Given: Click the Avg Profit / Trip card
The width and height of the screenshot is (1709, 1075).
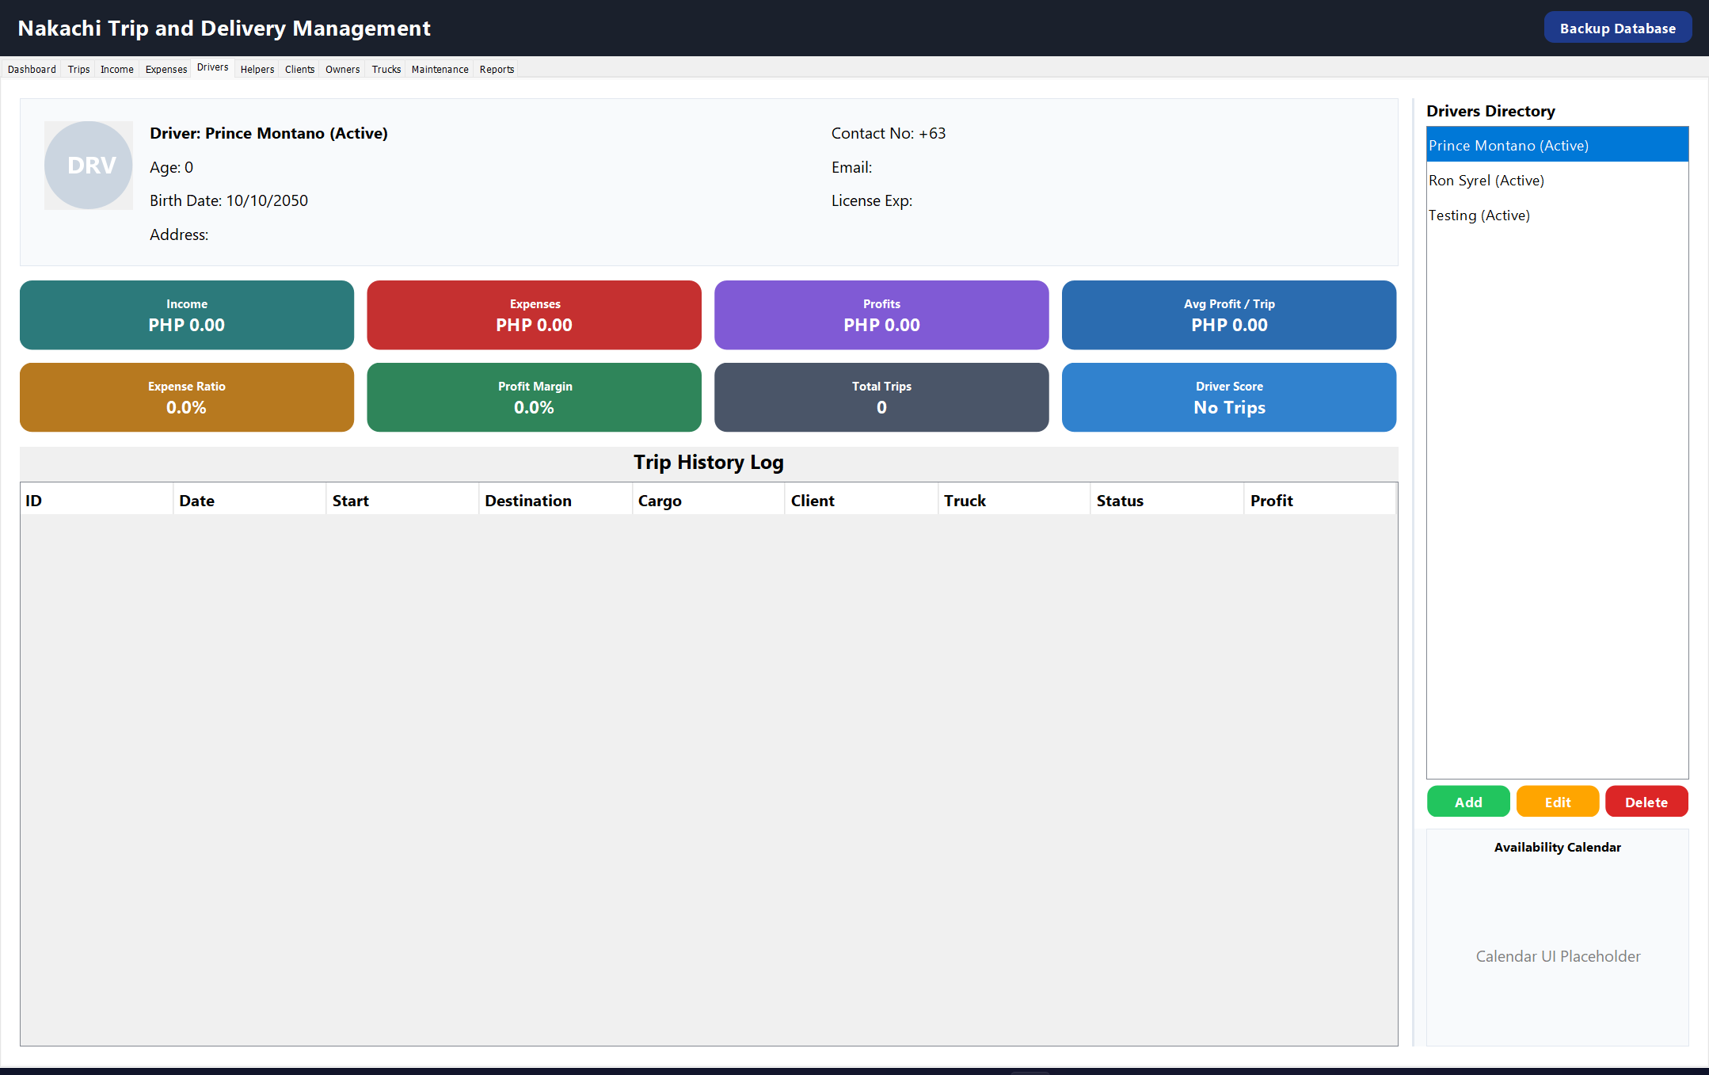Looking at the screenshot, I should (x=1229, y=315).
